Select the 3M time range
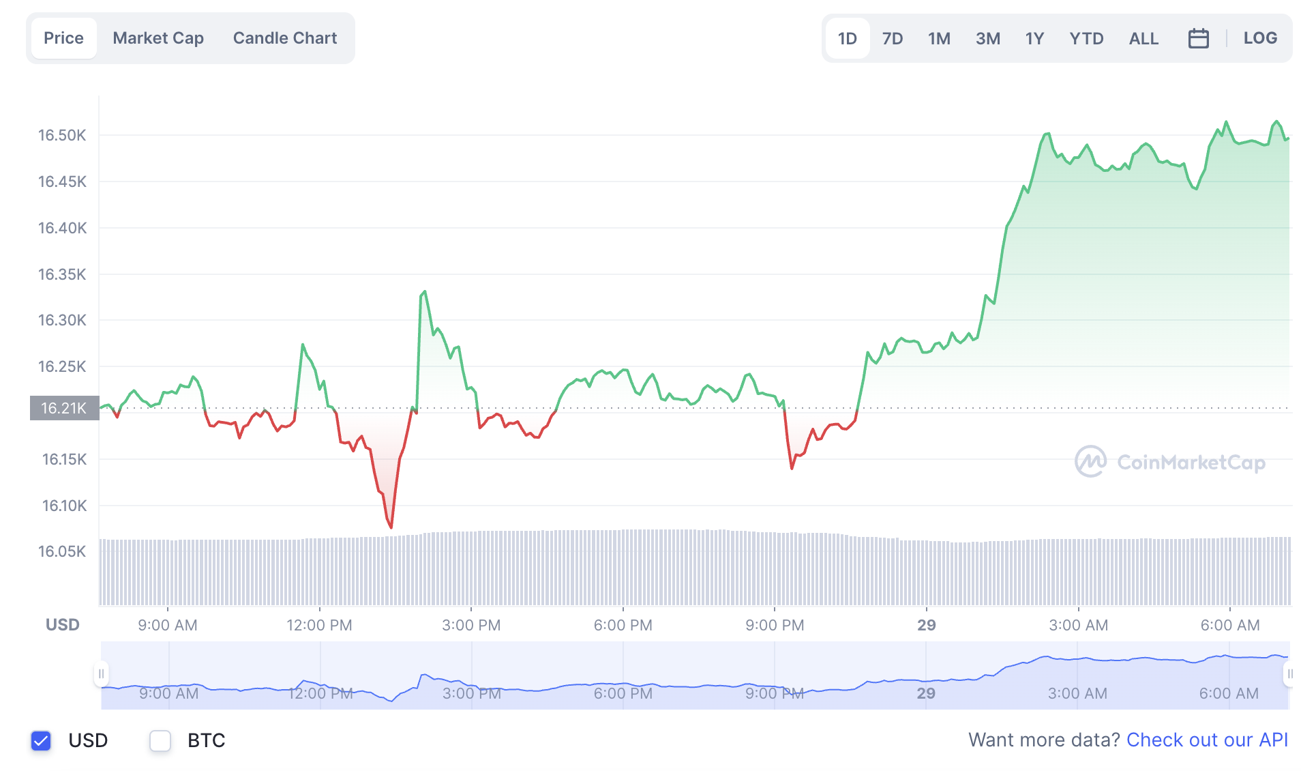This screenshot has width=1301, height=771. click(988, 38)
